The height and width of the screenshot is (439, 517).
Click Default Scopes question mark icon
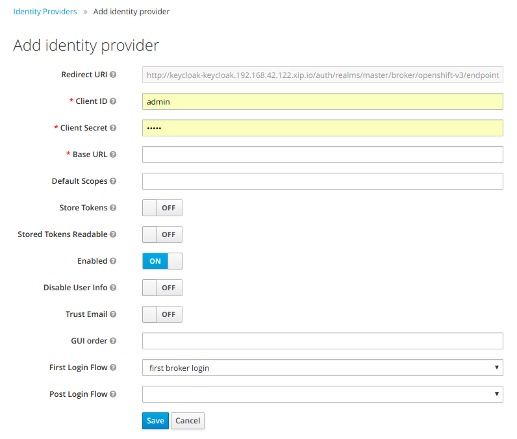tap(114, 181)
